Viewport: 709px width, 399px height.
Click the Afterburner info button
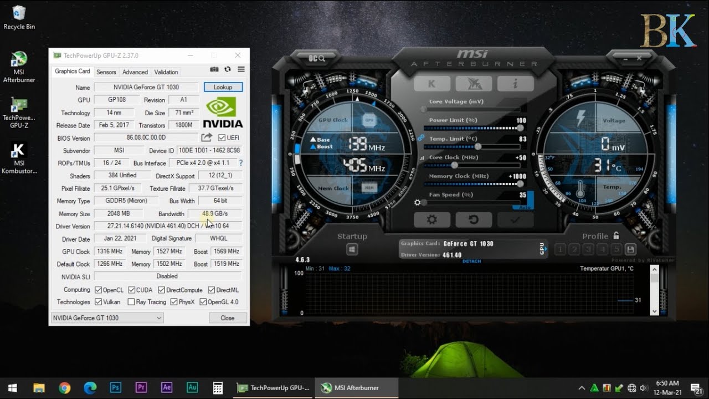tap(515, 84)
